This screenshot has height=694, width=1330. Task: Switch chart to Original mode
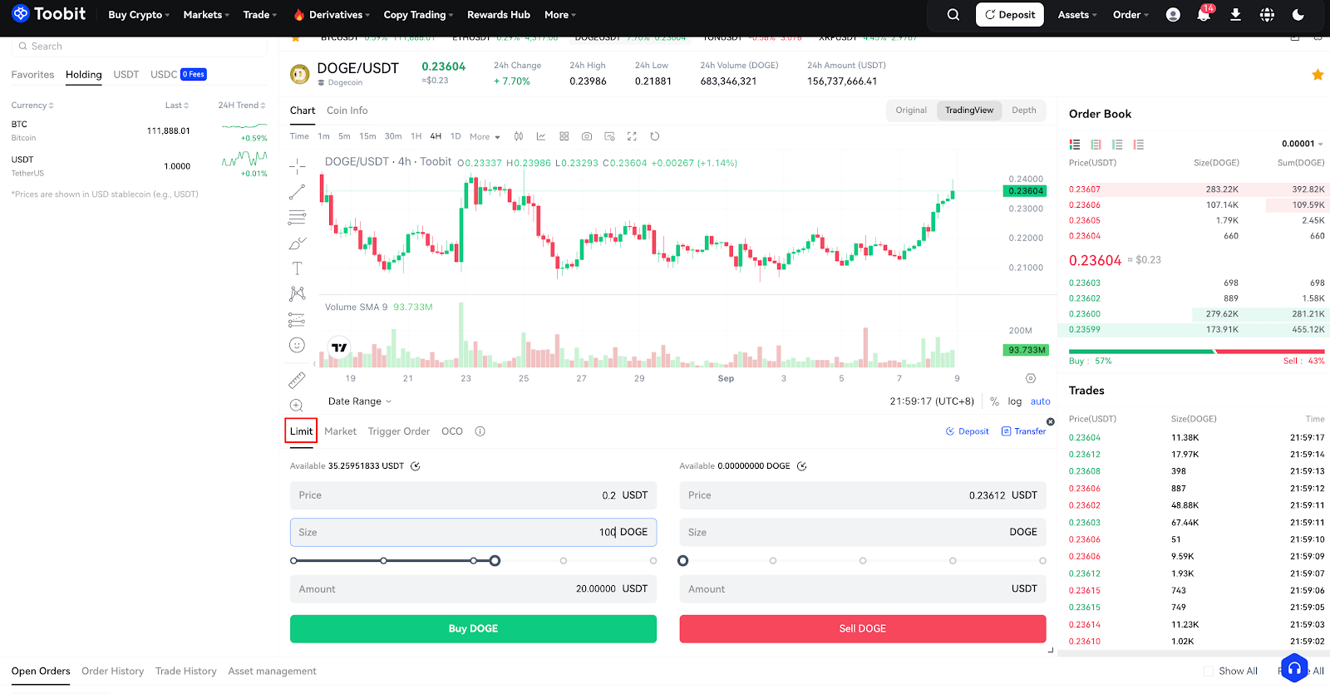click(911, 111)
